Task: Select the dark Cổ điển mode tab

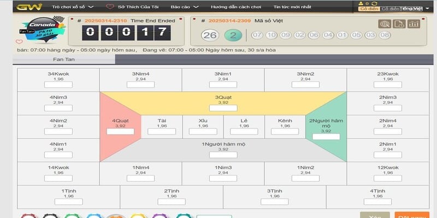Action: pos(390,9)
